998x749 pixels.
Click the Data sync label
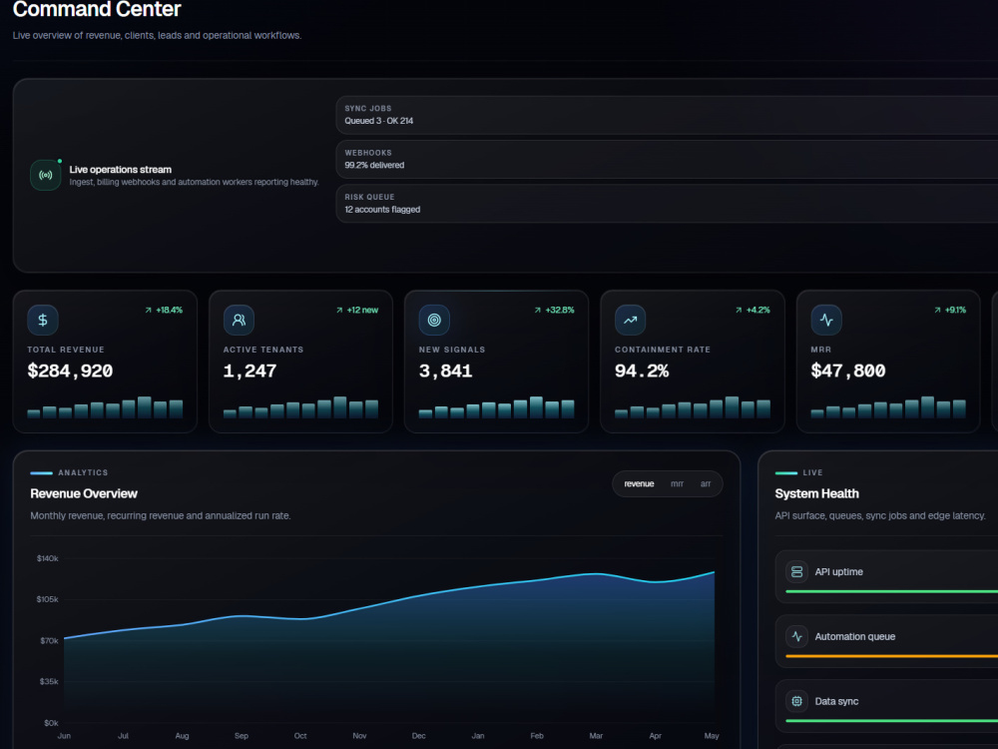click(x=836, y=701)
